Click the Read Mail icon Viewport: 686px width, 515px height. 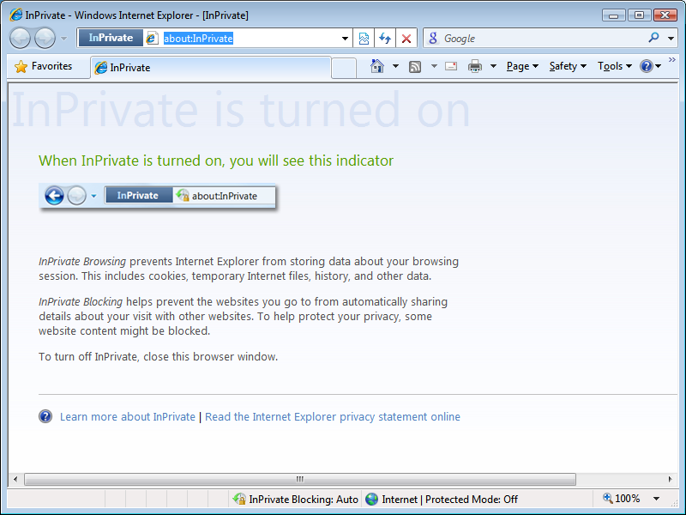[451, 66]
